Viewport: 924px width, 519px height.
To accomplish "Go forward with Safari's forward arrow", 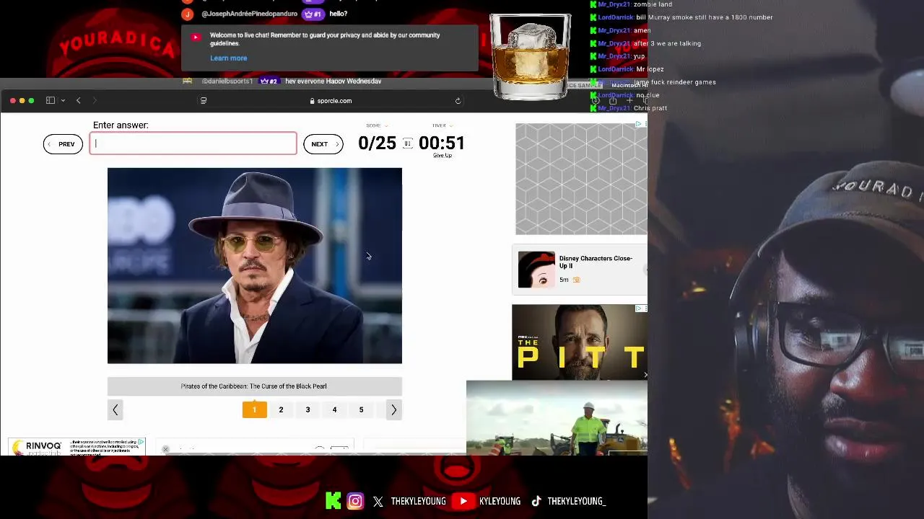I will point(95,100).
